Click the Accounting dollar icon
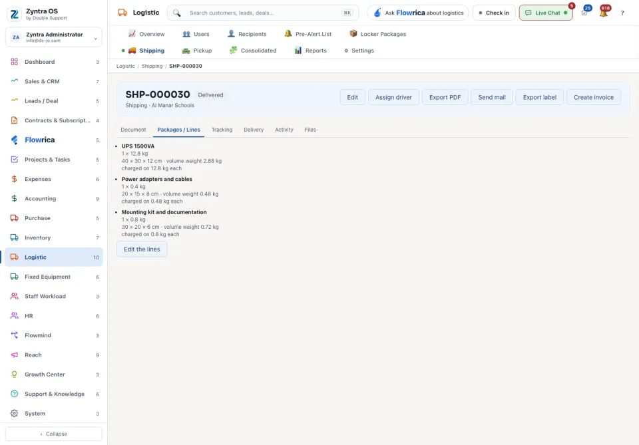639x445 pixels. tap(14, 199)
